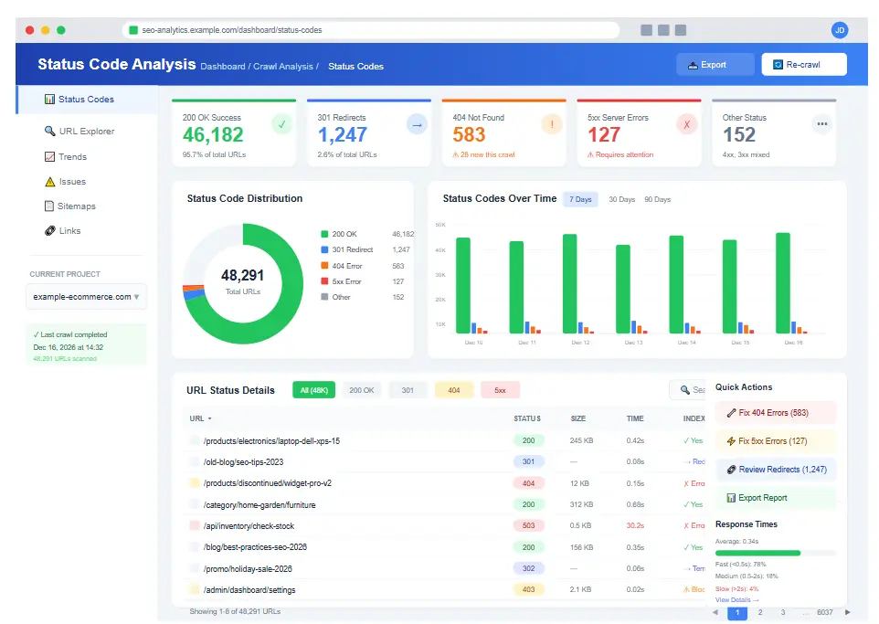Toggle the 5xx status filter pill

498,390
